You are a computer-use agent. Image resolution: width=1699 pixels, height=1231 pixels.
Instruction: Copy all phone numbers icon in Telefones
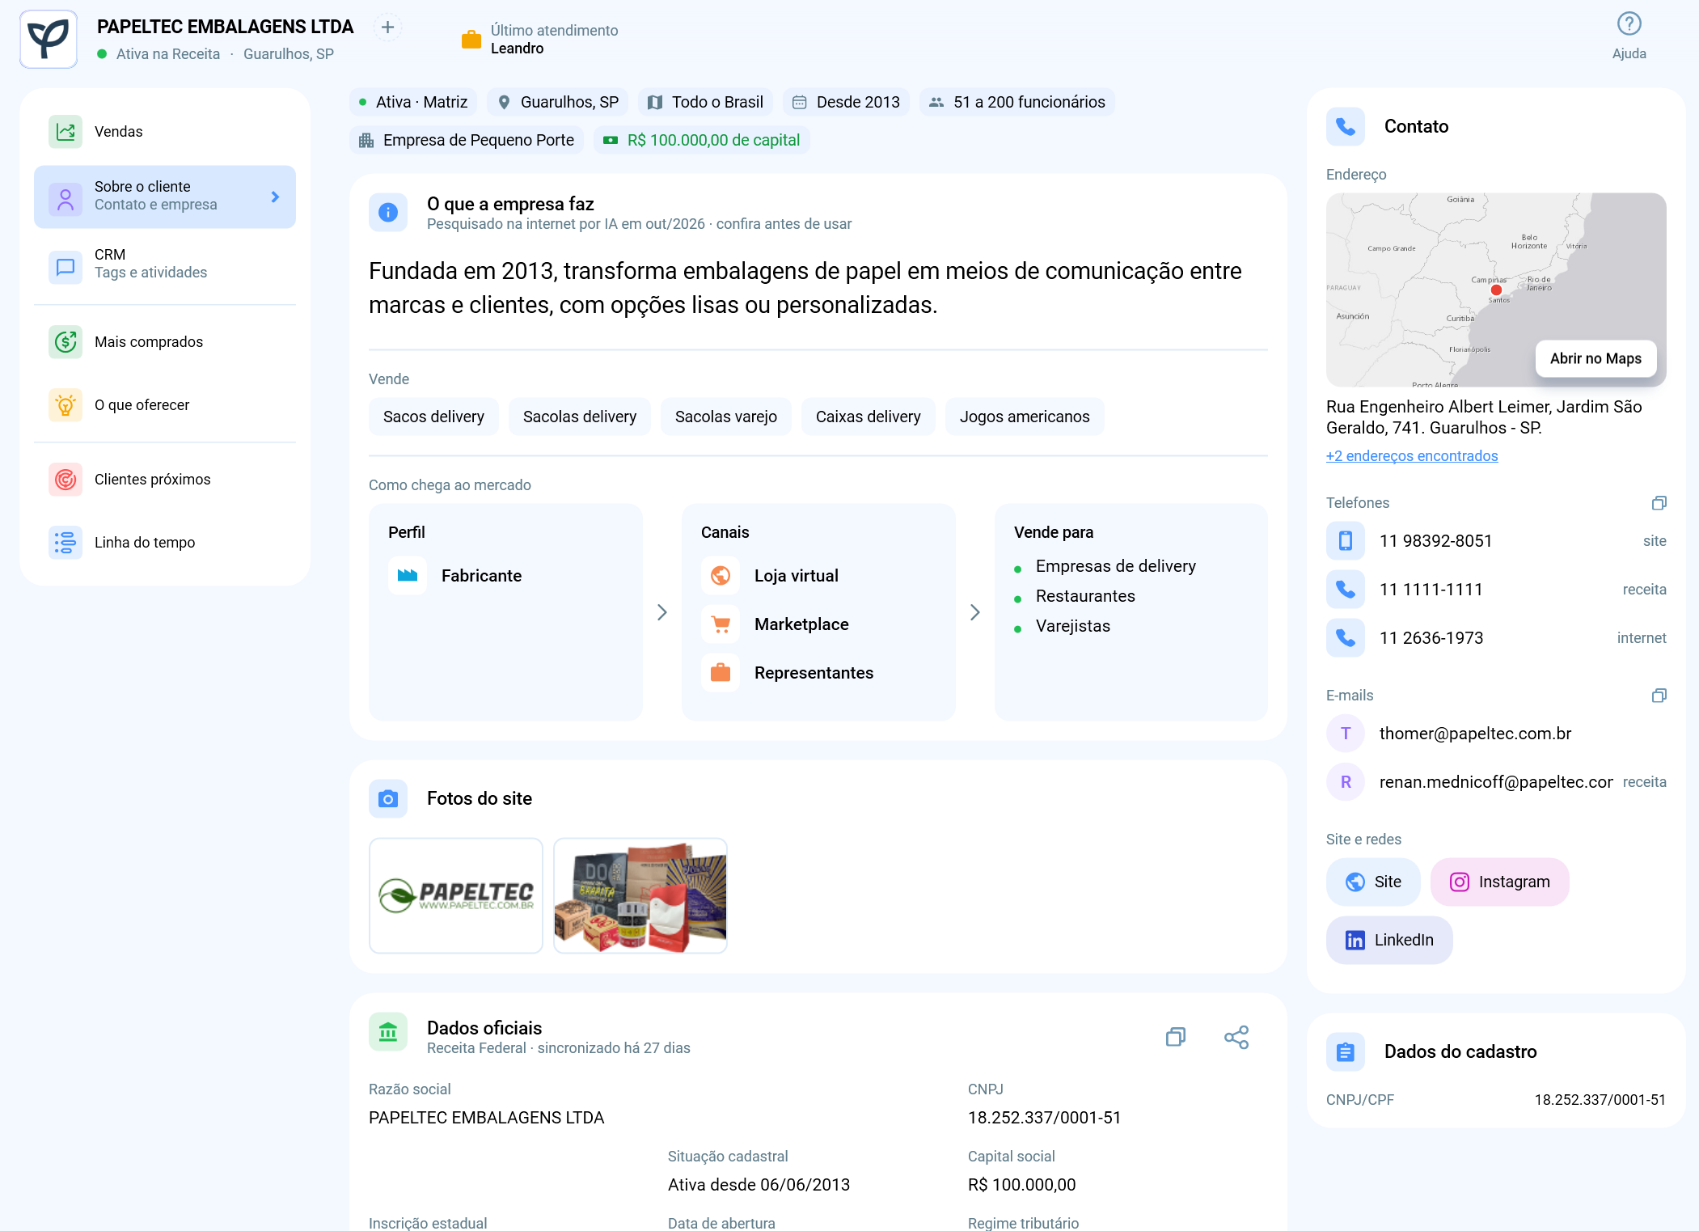click(x=1659, y=503)
